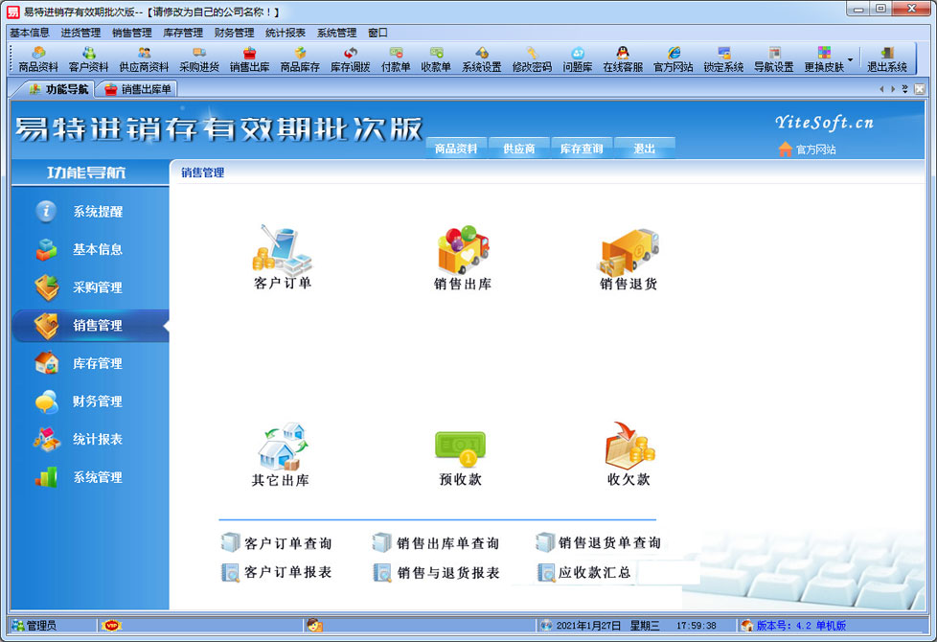Click the 收欠款 icon
Screen dimensions: 937x642
coord(628,447)
